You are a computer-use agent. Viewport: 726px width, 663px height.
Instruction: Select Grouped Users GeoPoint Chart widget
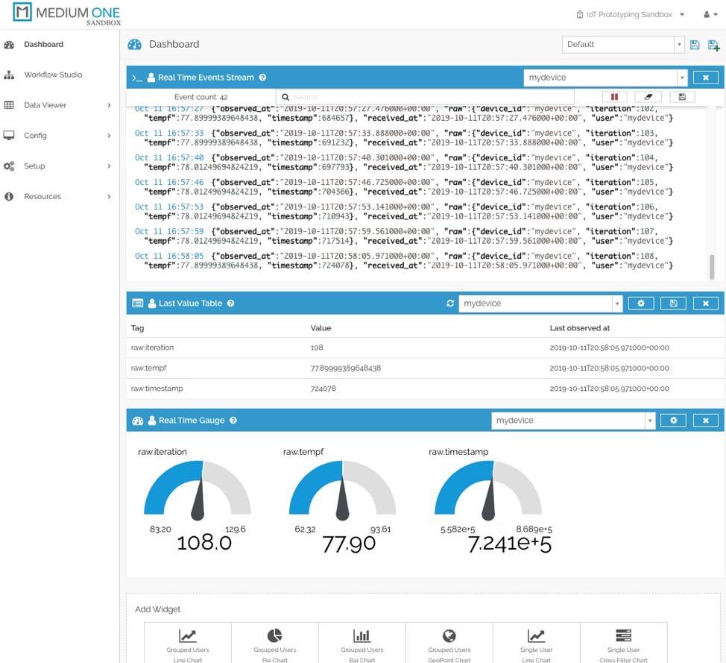pyautogui.click(x=449, y=643)
